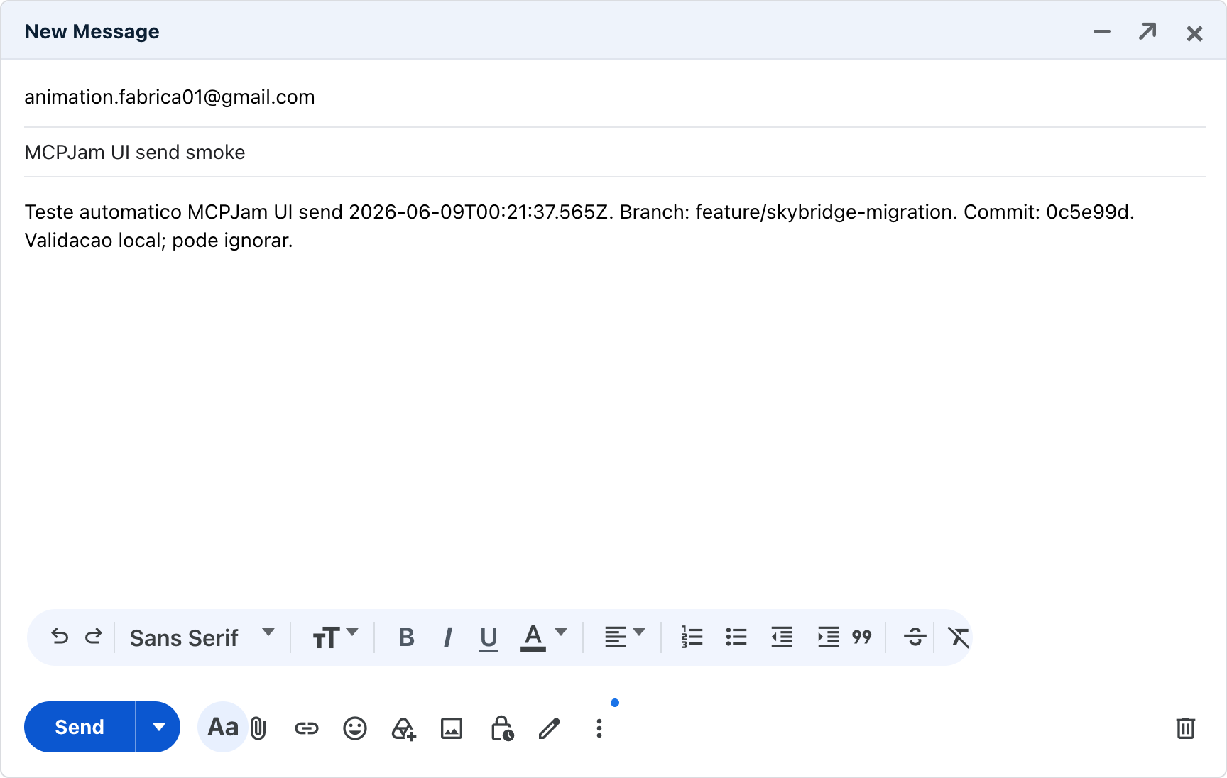This screenshot has height=778, width=1227.
Task: Toggle underline formatting
Action: [489, 637]
